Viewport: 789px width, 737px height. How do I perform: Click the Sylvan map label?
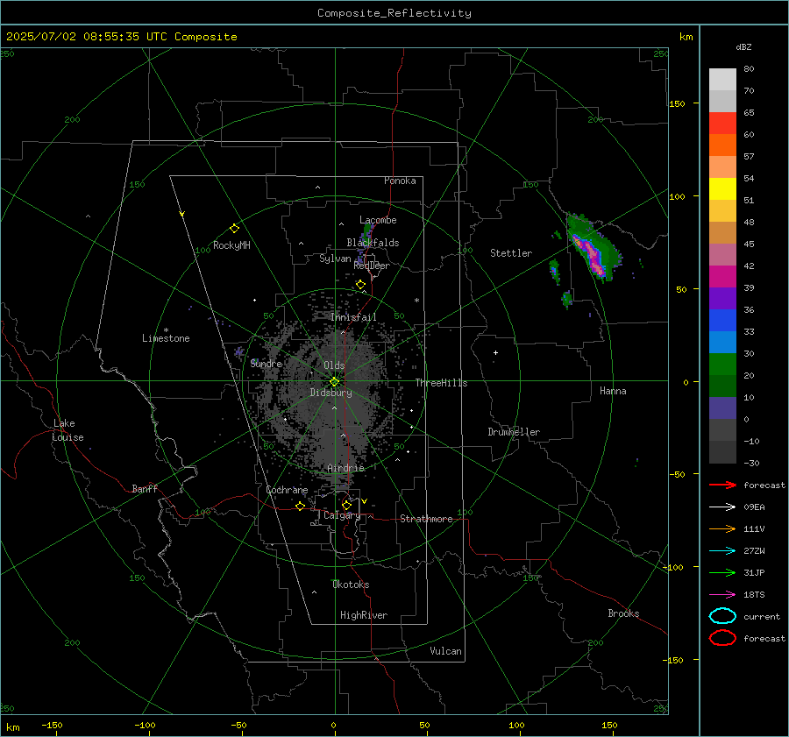335,259
